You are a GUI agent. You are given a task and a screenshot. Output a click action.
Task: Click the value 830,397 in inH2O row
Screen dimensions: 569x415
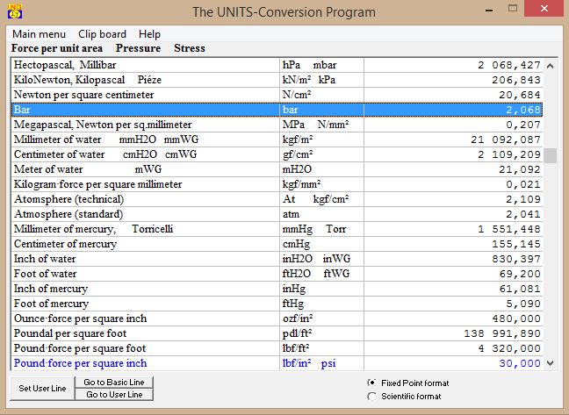516,259
